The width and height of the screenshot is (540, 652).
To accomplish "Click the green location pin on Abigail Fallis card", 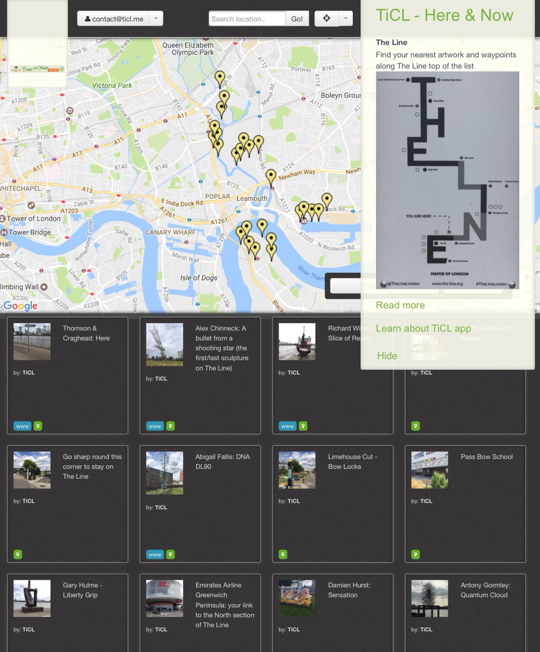I will coord(171,555).
